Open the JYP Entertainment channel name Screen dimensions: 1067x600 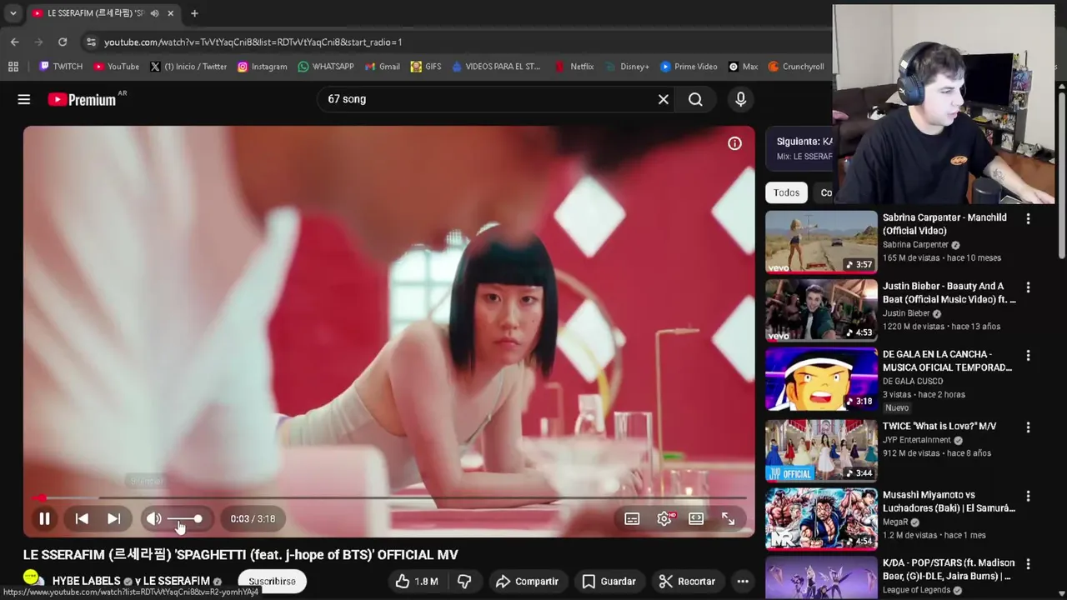(x=917, y=440)
